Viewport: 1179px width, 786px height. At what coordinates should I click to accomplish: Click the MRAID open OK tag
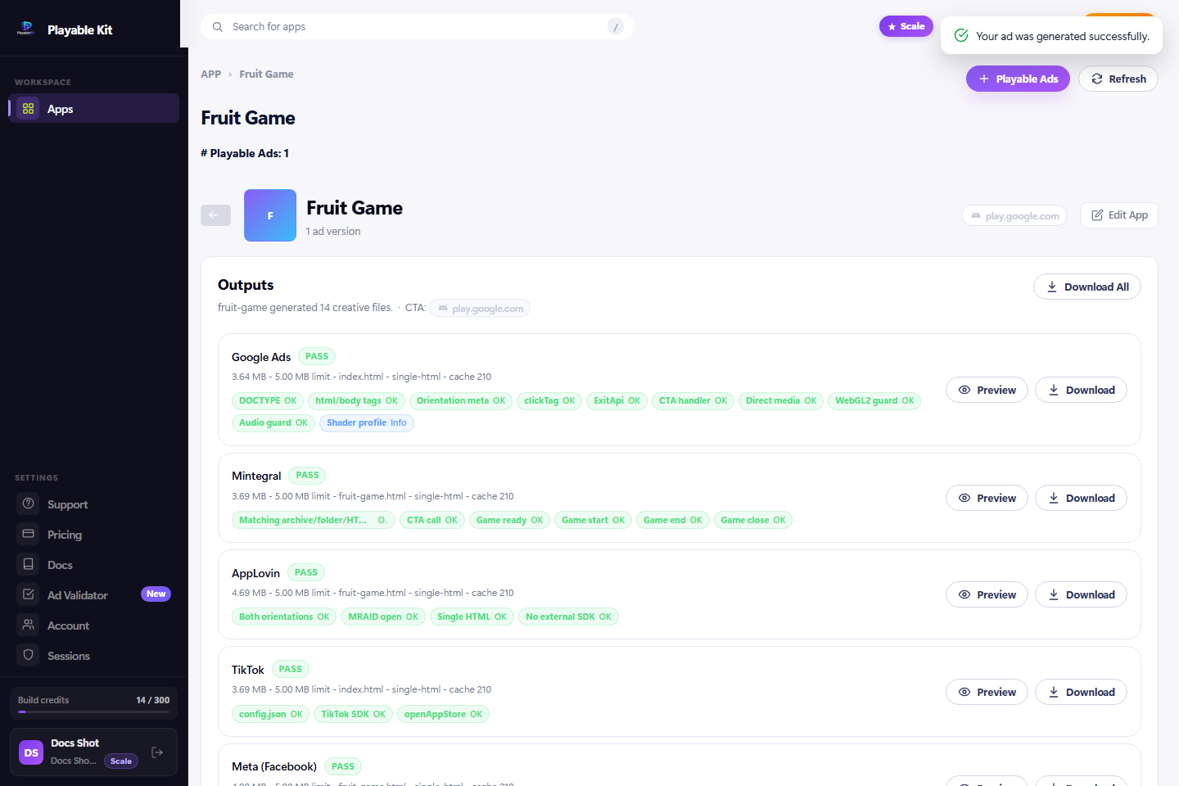pos(383,617)
